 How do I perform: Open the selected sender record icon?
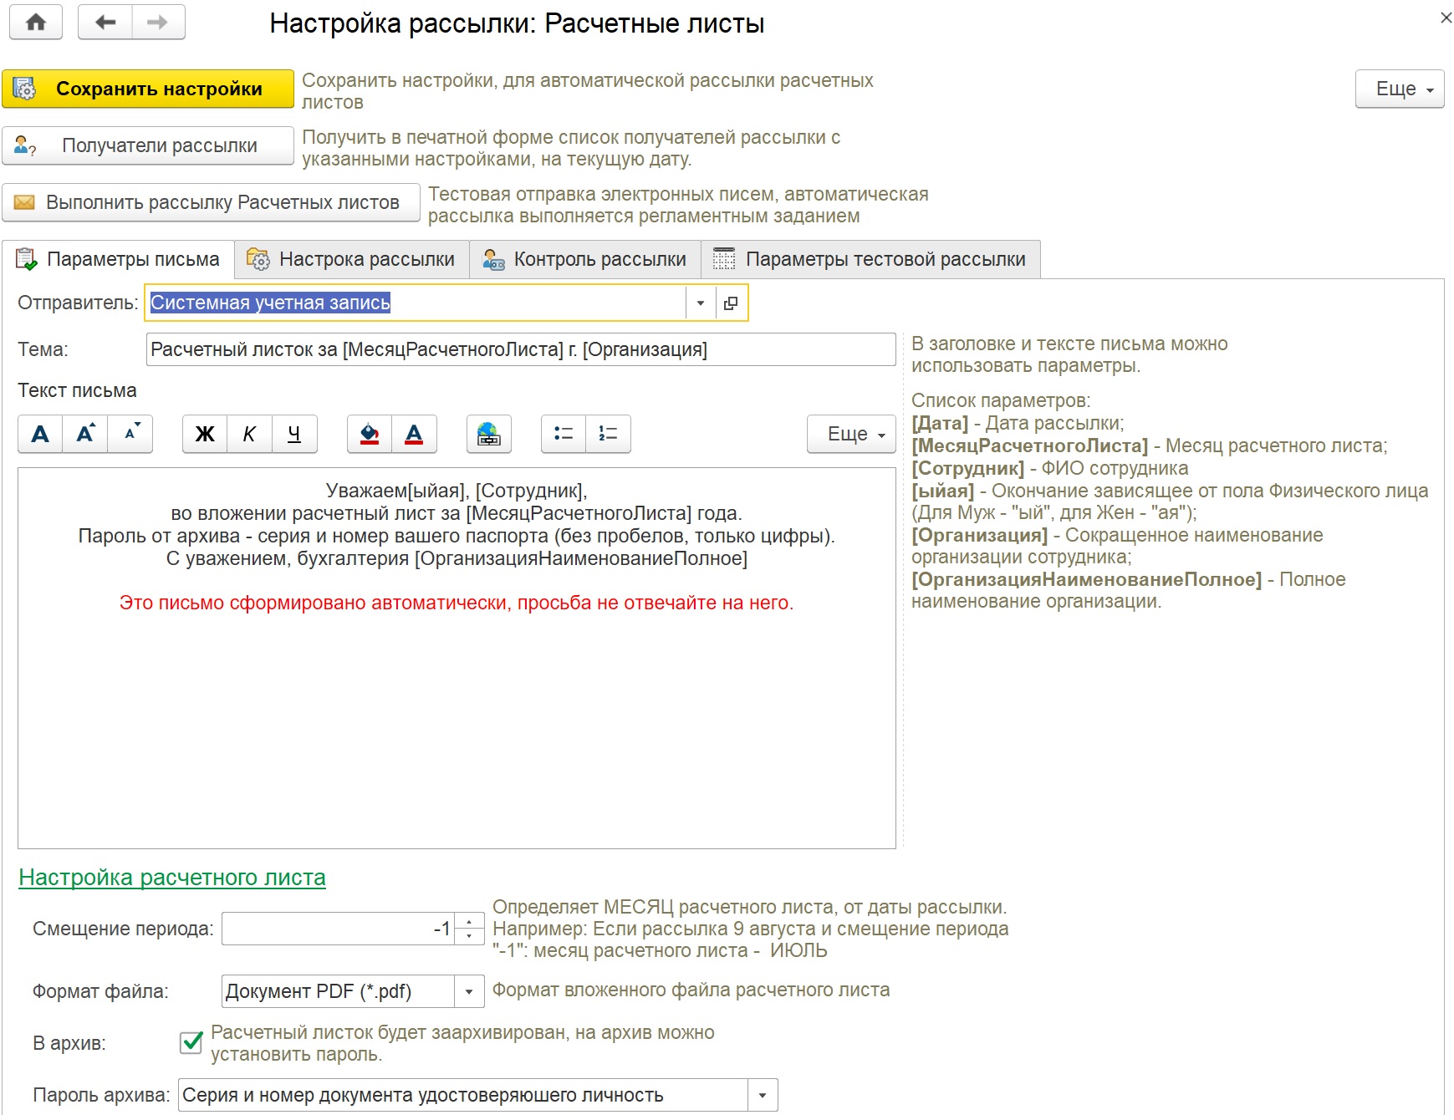(x=731, y=303)
